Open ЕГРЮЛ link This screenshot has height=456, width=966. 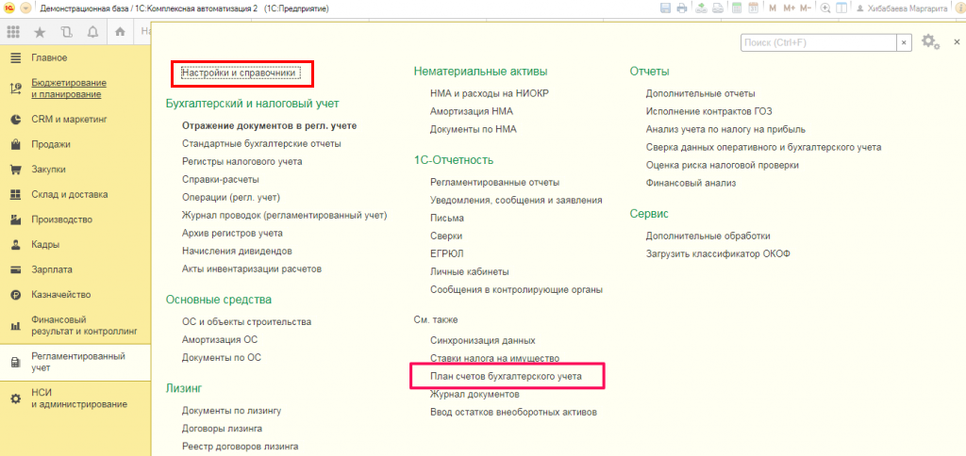pyautogui.click(x=446, y=253)
